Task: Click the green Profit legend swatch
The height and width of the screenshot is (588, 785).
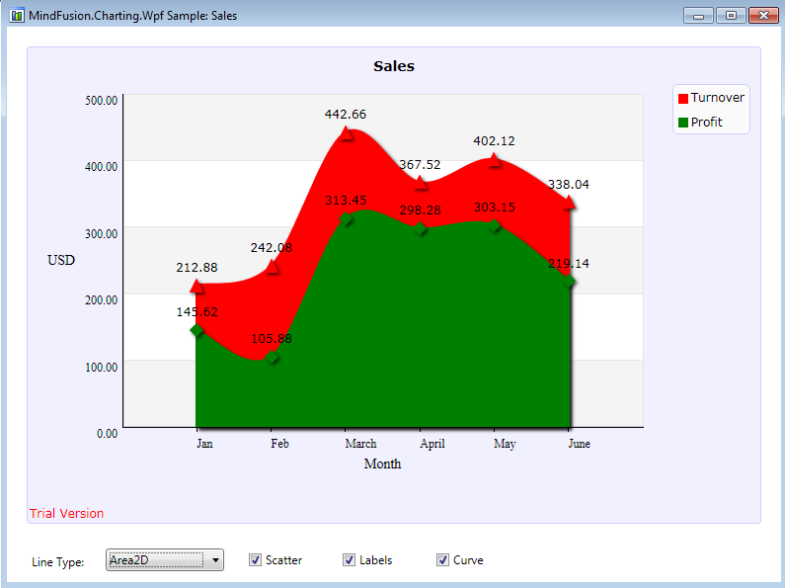Action: 682,124
